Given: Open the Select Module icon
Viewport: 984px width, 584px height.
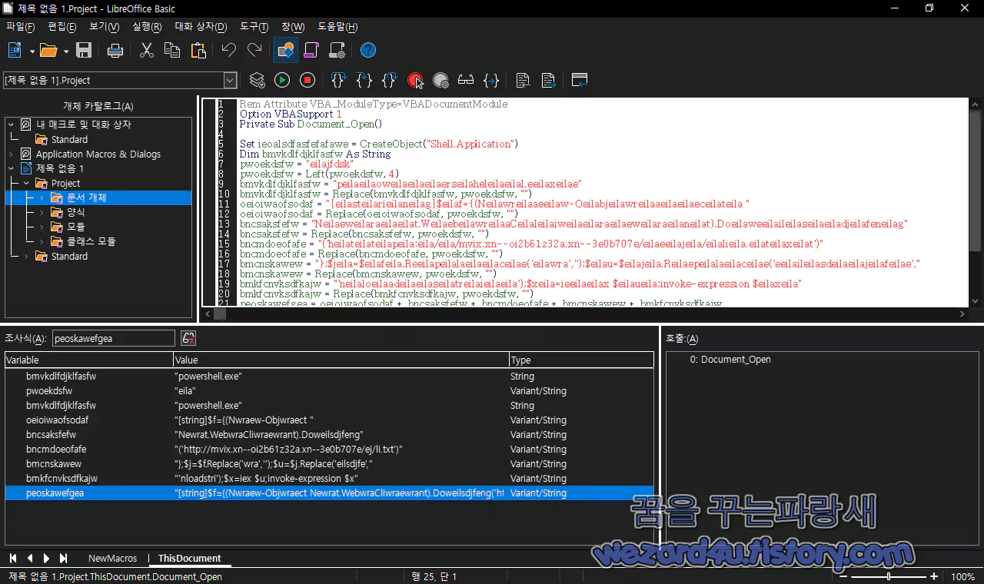Looking at the screenshot, I should click(x=337, y=51).
